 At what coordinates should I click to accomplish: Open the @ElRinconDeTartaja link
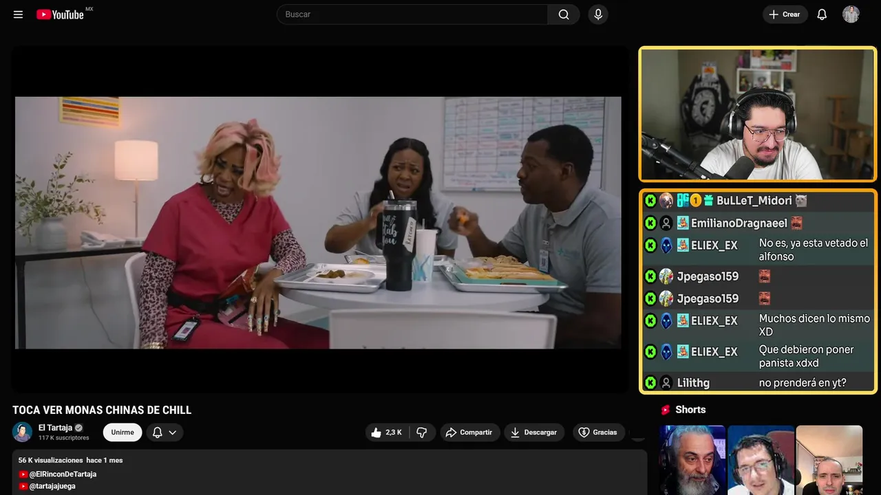coord(63,474)
